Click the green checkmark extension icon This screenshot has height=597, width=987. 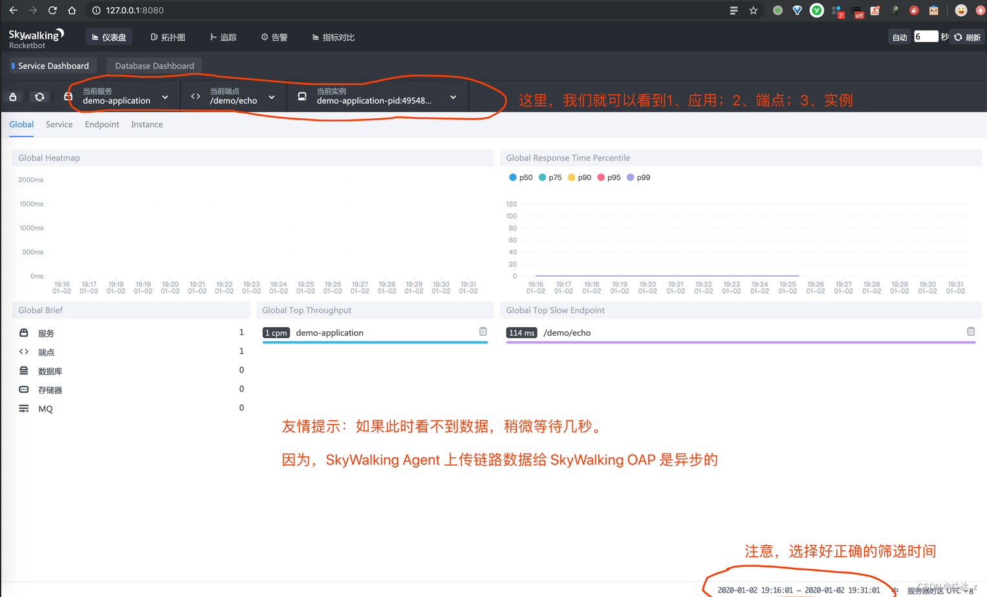(x=817, y=10)
